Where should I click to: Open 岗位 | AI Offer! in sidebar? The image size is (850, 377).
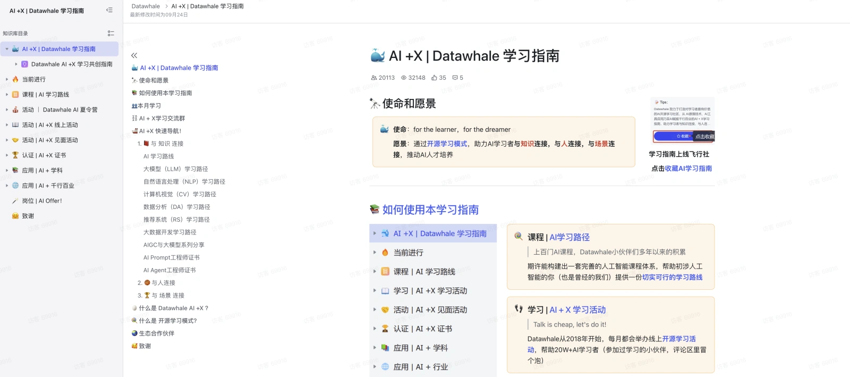[x=42, y=201]
